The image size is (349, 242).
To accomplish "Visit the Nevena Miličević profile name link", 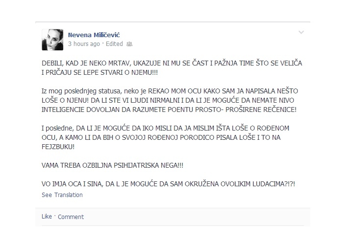I will click(x=94, y=35).
